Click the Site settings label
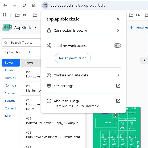The width and height of the screenshot is (148, 148). point(64,86)
